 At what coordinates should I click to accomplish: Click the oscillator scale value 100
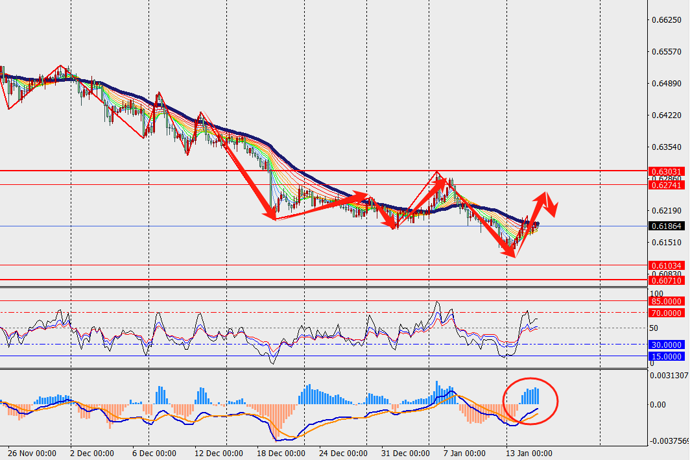coord(656,294)
